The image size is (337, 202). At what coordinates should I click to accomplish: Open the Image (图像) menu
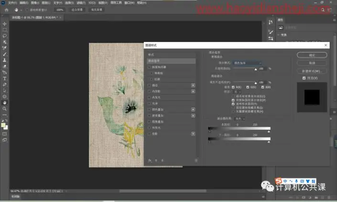(35, 3)
